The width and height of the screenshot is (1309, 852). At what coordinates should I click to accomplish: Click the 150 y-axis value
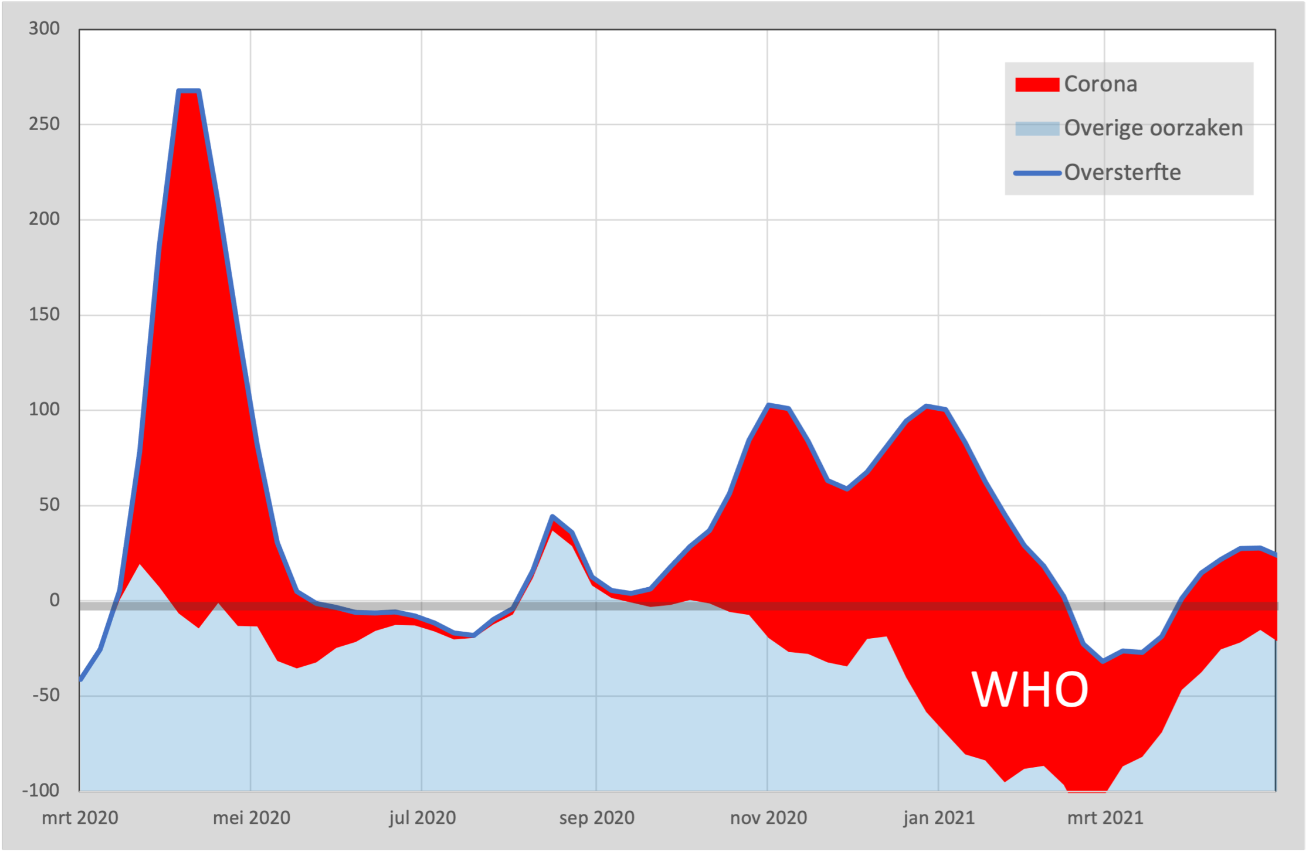[x=44, y=315]
